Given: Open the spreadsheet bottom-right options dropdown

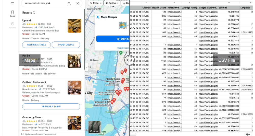Looking at the screenshot, I should [248, 134].
